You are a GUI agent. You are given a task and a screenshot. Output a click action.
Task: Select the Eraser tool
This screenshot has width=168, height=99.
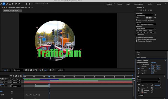click(x=13, y=4)
